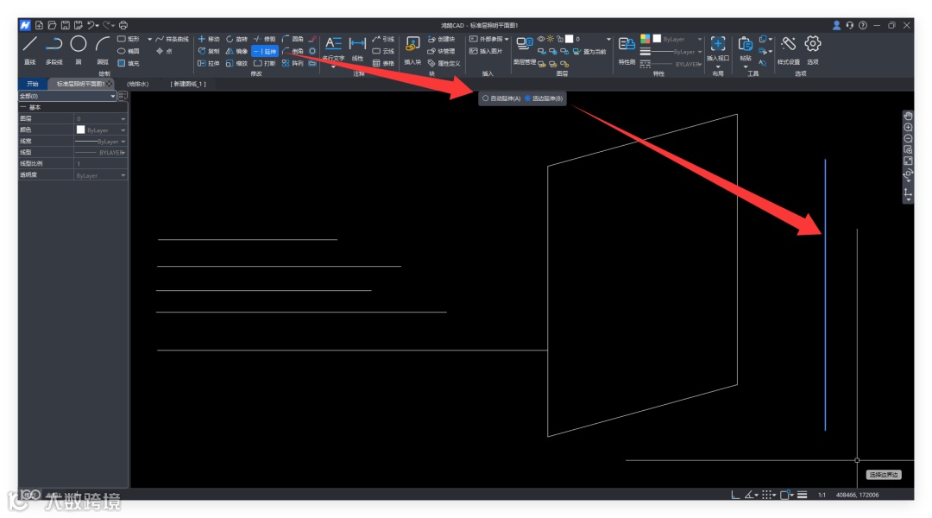Screen dimensions: 932x518
Task: Activate the 缩放 scale tool
Action: tap(236, 63)
